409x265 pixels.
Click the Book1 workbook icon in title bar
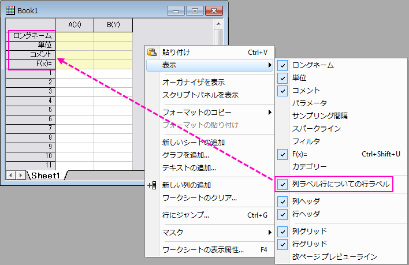click(x=10, y=10)
